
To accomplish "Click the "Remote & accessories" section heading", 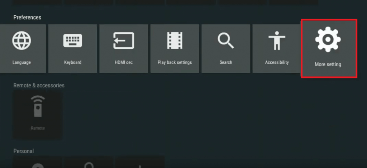I will 39,85.
